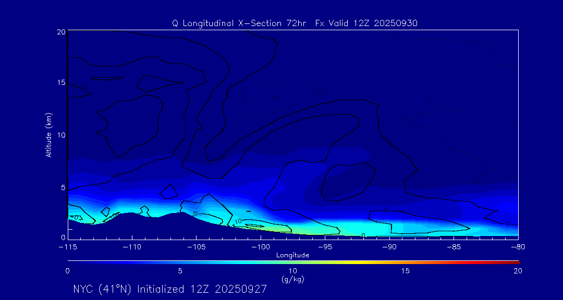The image size is (563, 300).
Task: Click the 15 km altitude tick label
Action: pos(60,83)
